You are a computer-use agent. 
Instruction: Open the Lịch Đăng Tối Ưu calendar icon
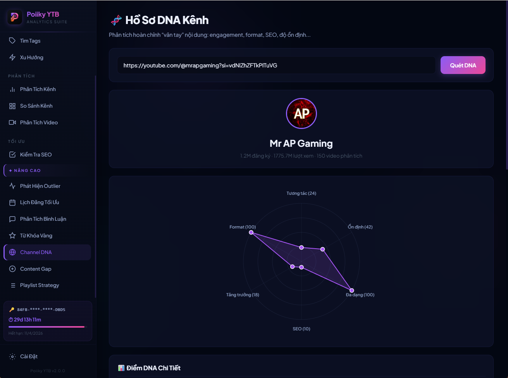(x=12, y=203)
